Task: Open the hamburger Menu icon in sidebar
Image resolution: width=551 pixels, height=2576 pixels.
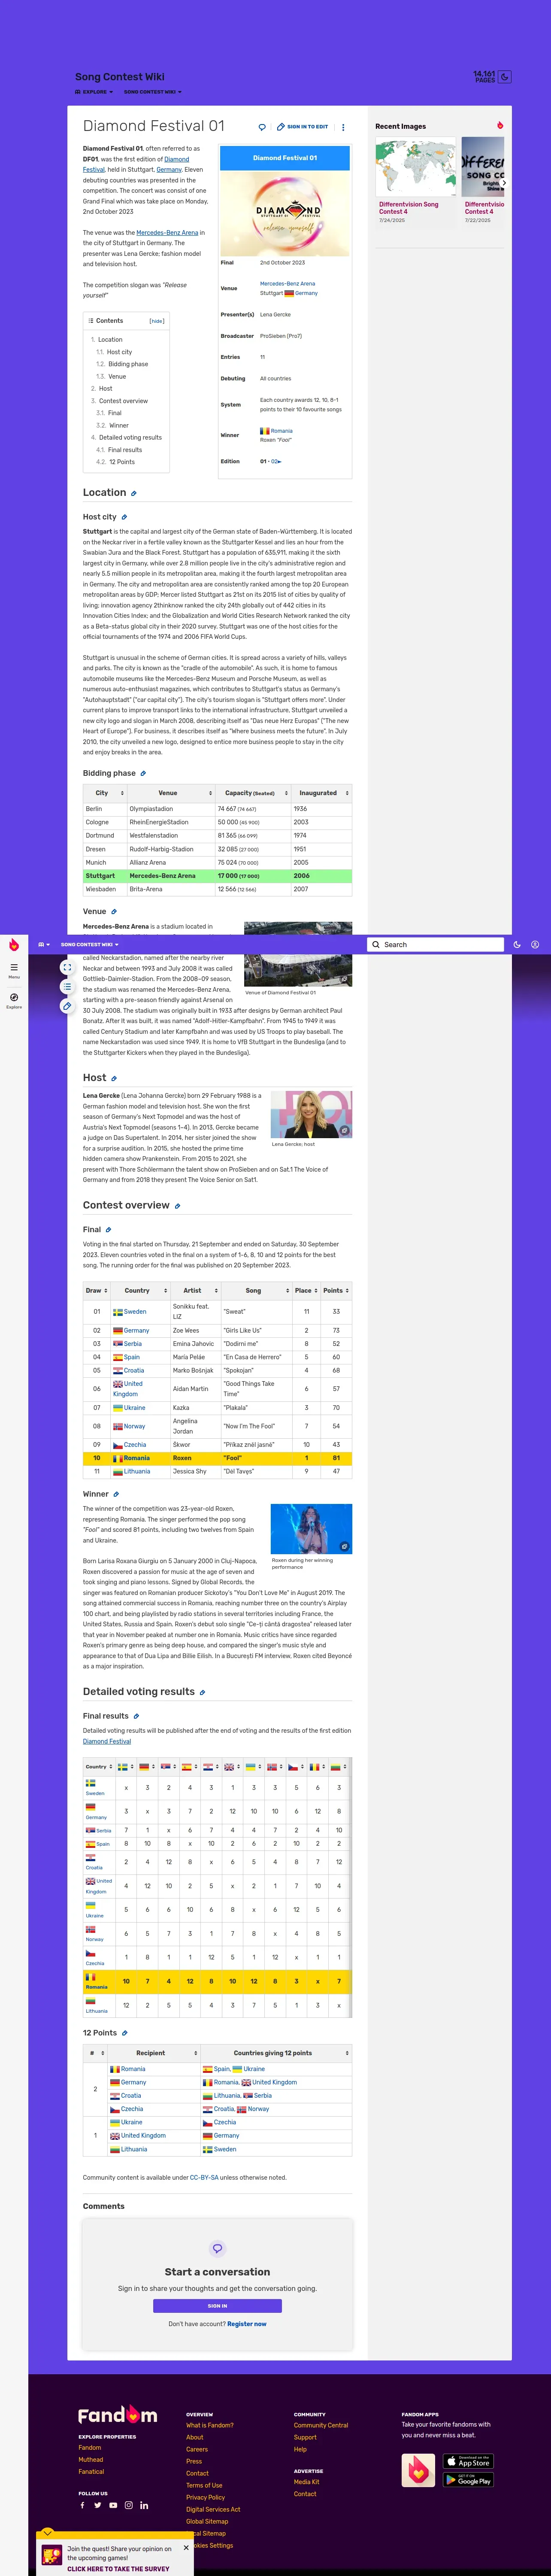Action: pyautogui.click(x=14, y=968)
